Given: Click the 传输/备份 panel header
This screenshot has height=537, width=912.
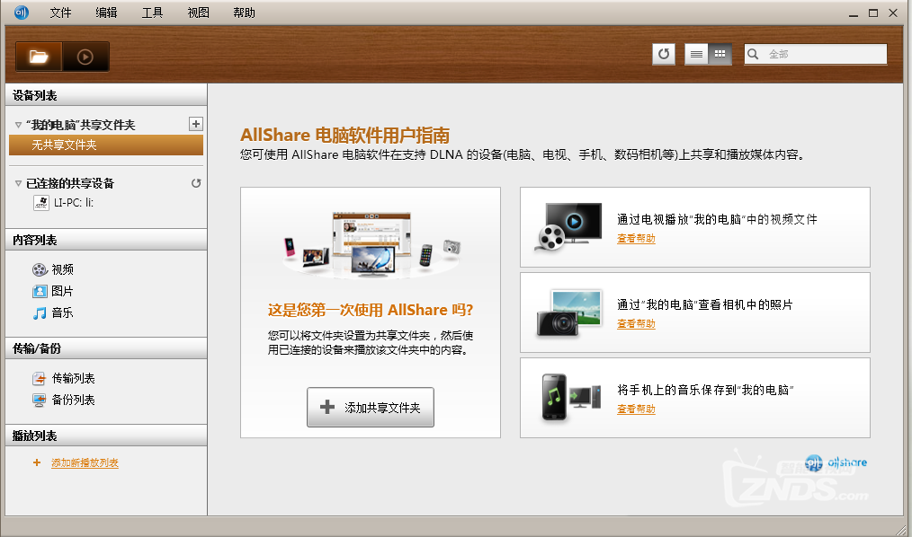Looking at the screenshot, I should pos(106,348).
